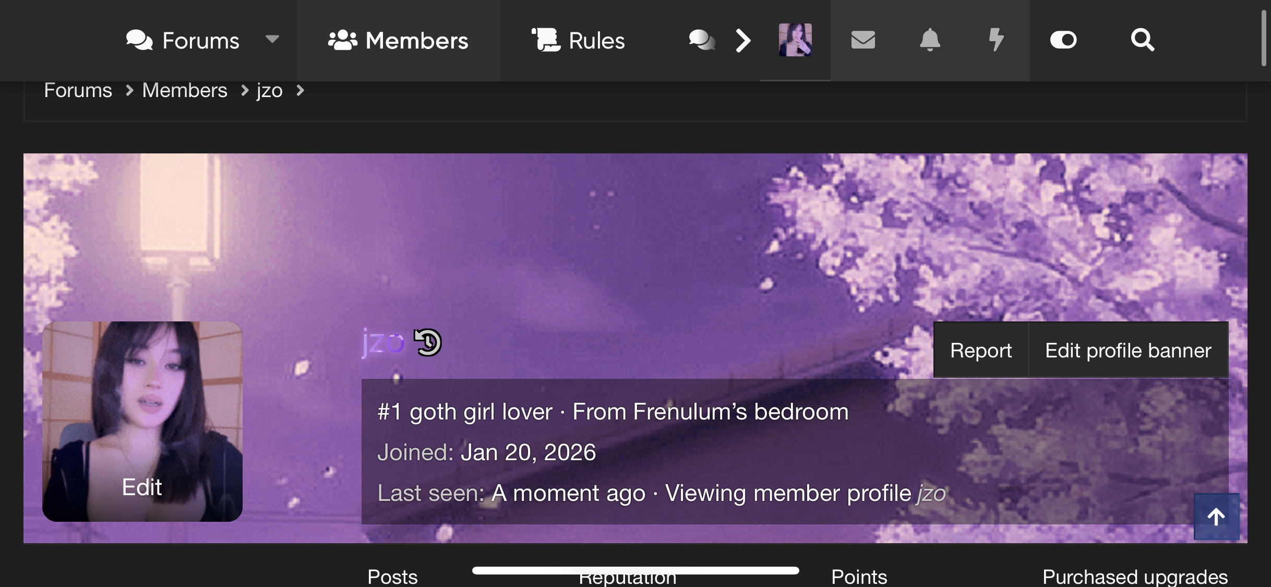Open the envelope messages icon
This screenshot has width=1271, height=587.
[863, 40]
